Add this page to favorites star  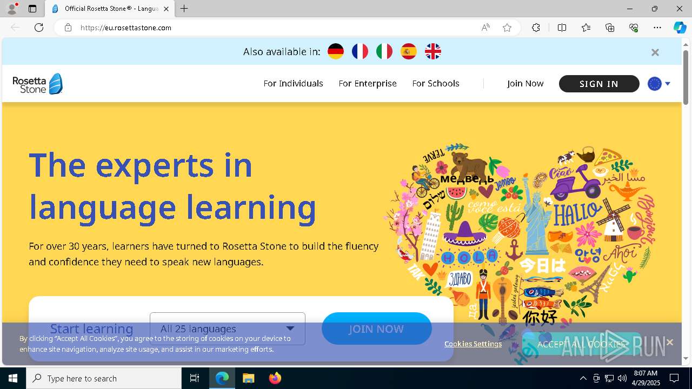[507, 28]
